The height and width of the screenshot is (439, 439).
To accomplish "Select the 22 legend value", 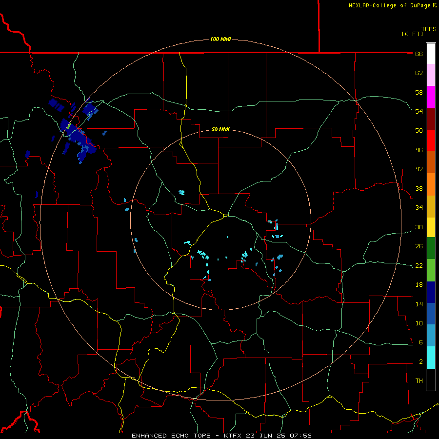I will pos(419,265).
